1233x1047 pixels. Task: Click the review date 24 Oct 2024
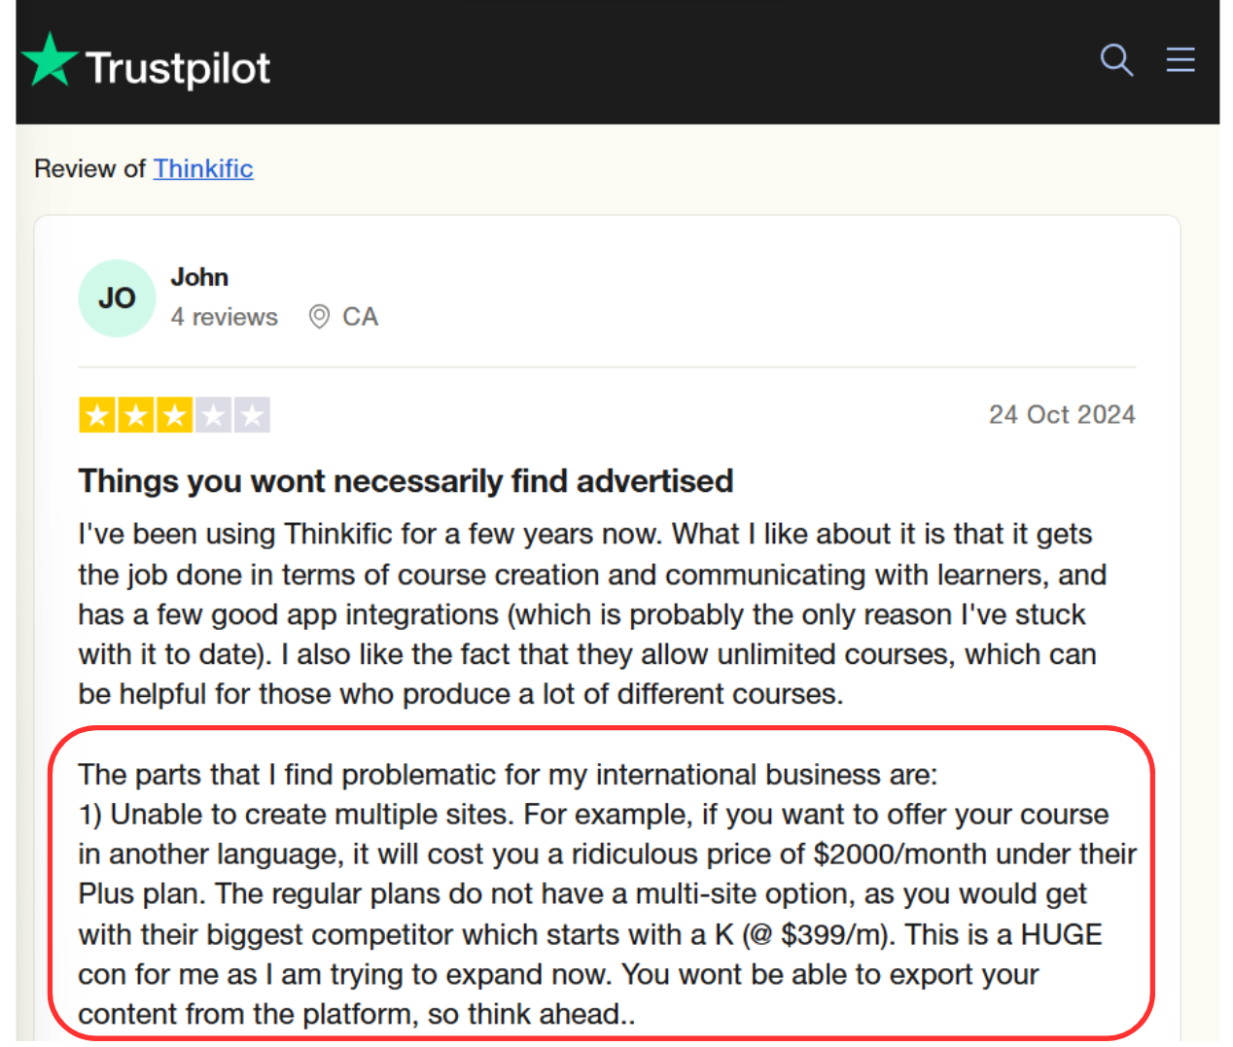(1061, 415)
